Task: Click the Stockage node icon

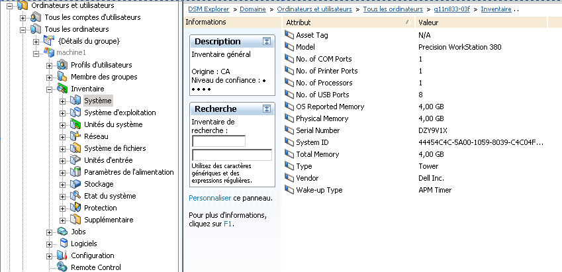Action: click(x=75, y=184)
